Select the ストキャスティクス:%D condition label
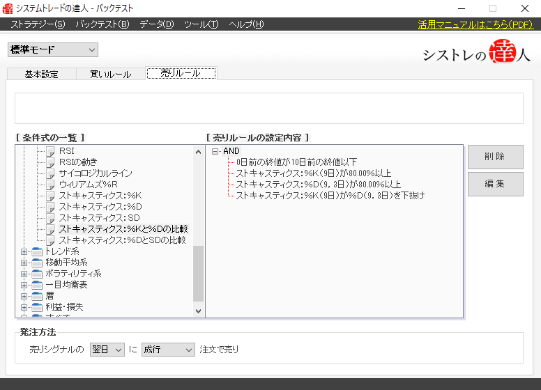Image resolution: width=541 pixels, height=390 pixels. click(100, 207)
